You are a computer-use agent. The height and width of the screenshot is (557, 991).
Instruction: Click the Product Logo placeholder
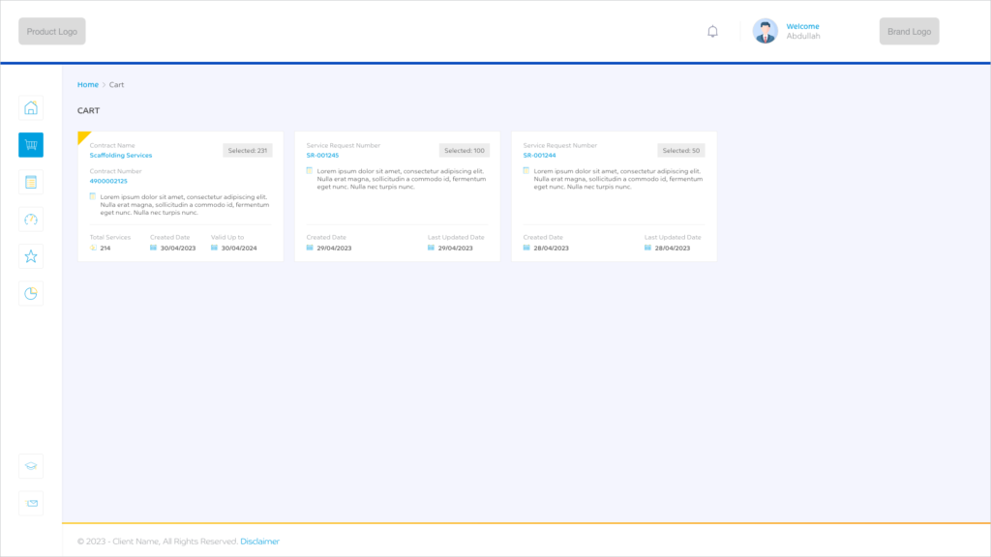[52, 31]
